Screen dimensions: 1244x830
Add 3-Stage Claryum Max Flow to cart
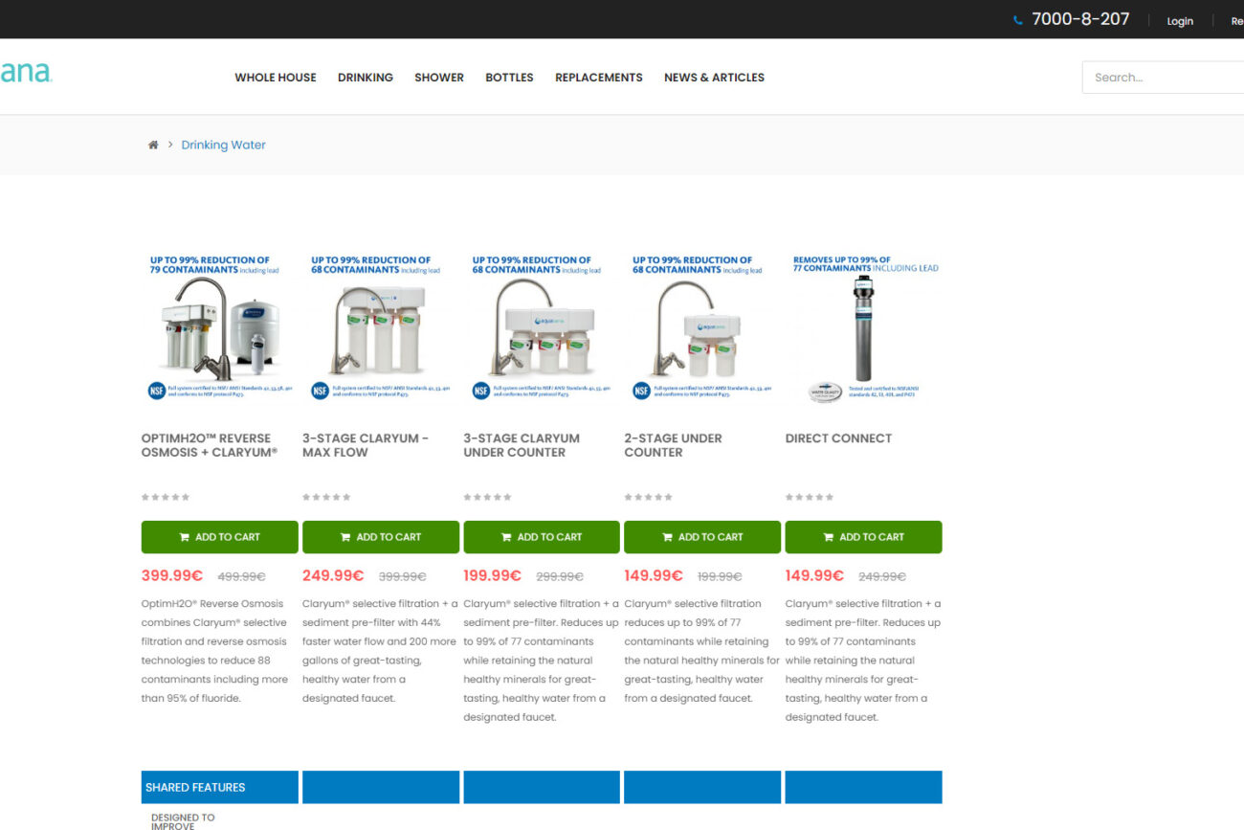pyautogui.click(x=381, y=537)
